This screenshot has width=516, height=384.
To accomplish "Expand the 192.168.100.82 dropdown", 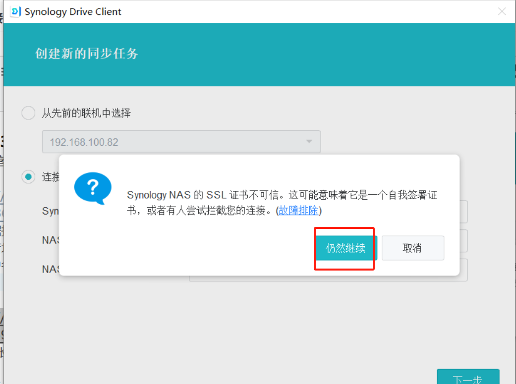I will (x=181, y=142).
